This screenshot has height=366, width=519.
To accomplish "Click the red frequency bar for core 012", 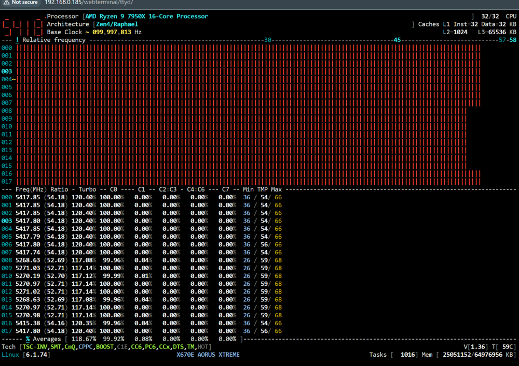I will coord(241,142).
